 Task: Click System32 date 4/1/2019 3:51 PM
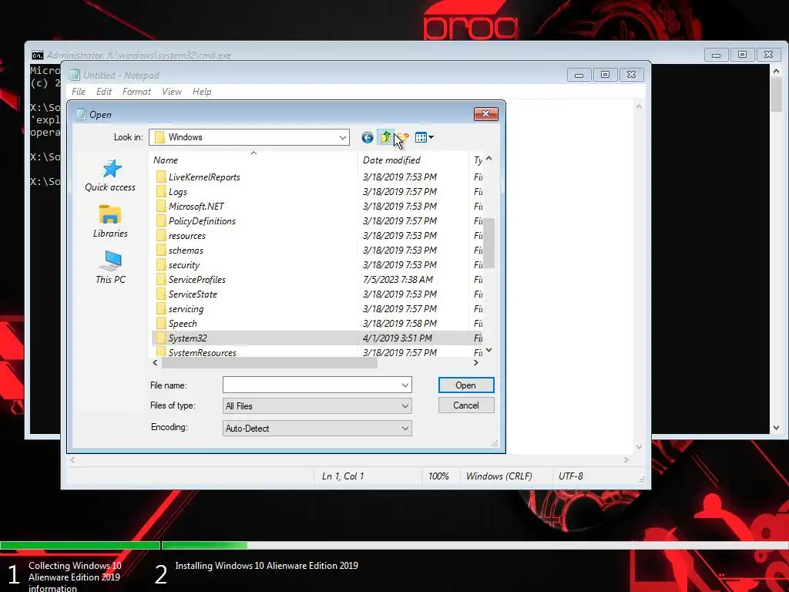pos(398,338)
